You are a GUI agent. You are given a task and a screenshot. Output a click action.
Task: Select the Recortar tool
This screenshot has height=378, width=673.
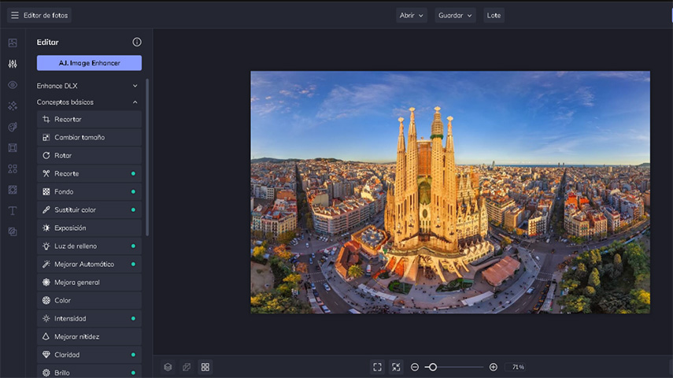pyautogui.click(x=89, y=120)
